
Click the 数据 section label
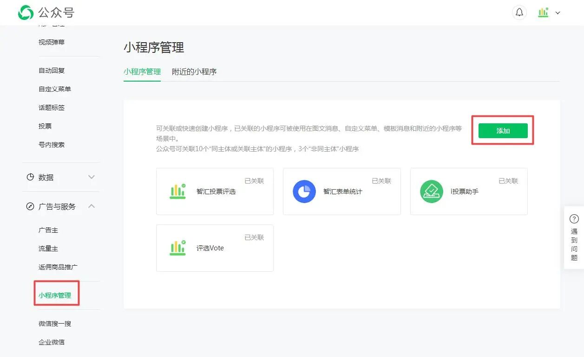click(x=46, y=177)
